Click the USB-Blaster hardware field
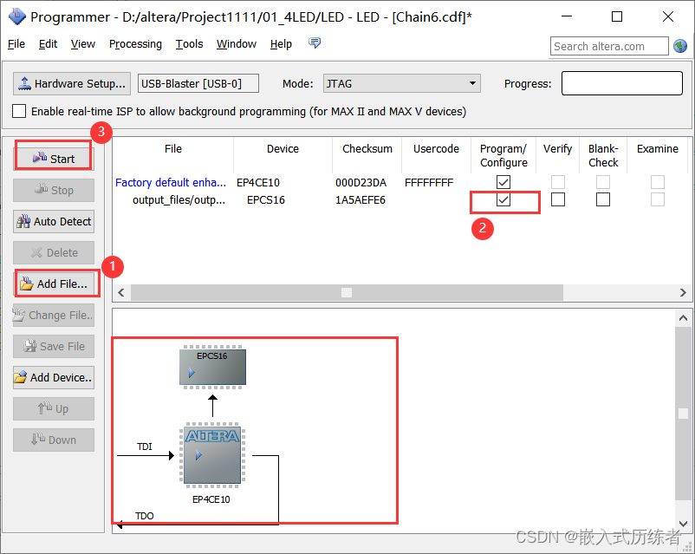Viewport: 695px width, 554px height. (x=198, y=83)
